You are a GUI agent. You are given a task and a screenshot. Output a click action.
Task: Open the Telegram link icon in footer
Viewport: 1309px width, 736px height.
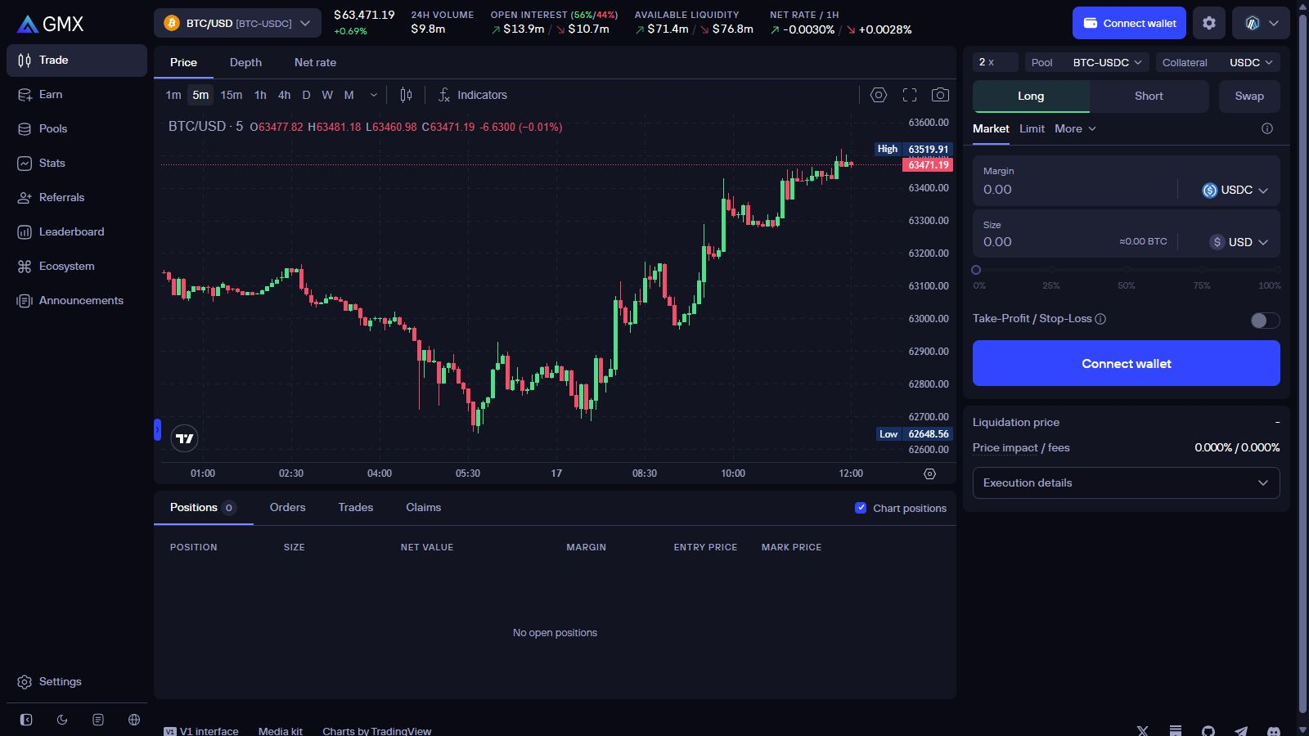pyautogui.click(x=1241, y=731)
